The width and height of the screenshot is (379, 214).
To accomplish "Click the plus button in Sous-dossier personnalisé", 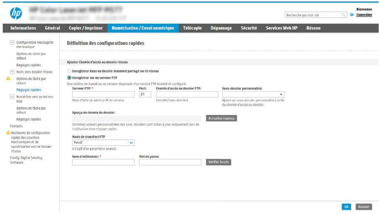I will point(281,94).
